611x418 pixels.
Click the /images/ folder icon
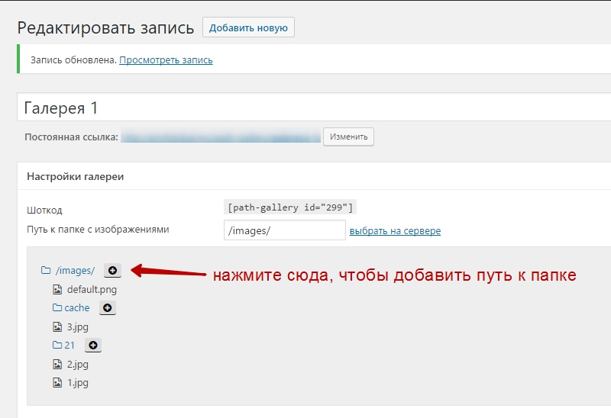[46, 270]
